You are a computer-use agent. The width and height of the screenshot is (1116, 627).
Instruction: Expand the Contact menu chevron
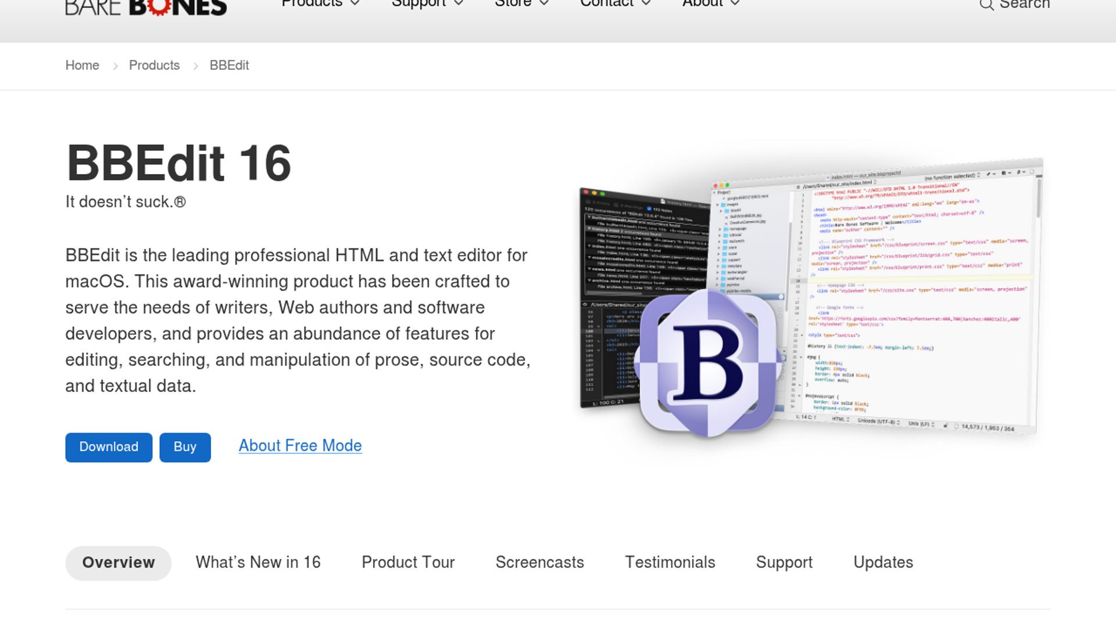[646, 3]
